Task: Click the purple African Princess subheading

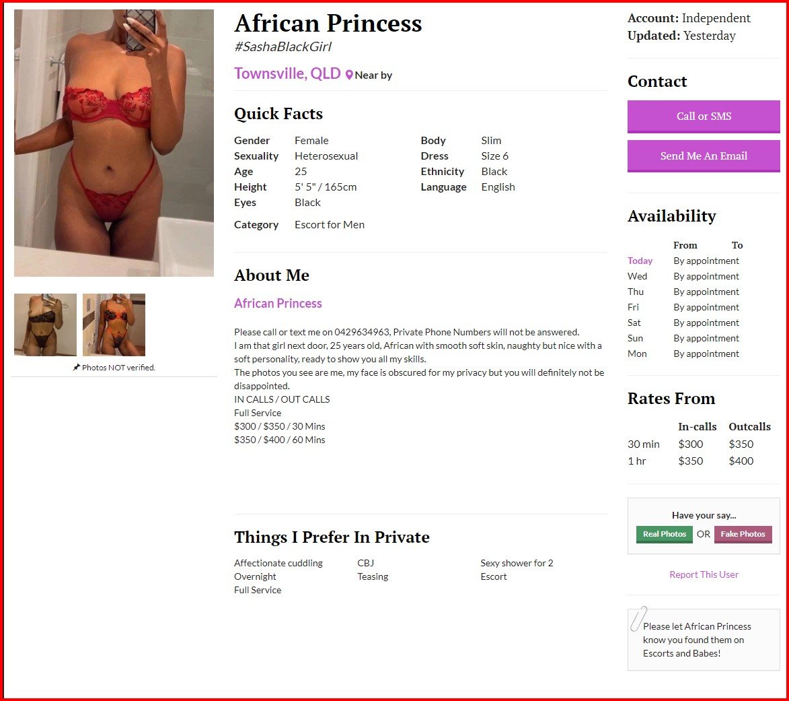Action: pos(278,303)
